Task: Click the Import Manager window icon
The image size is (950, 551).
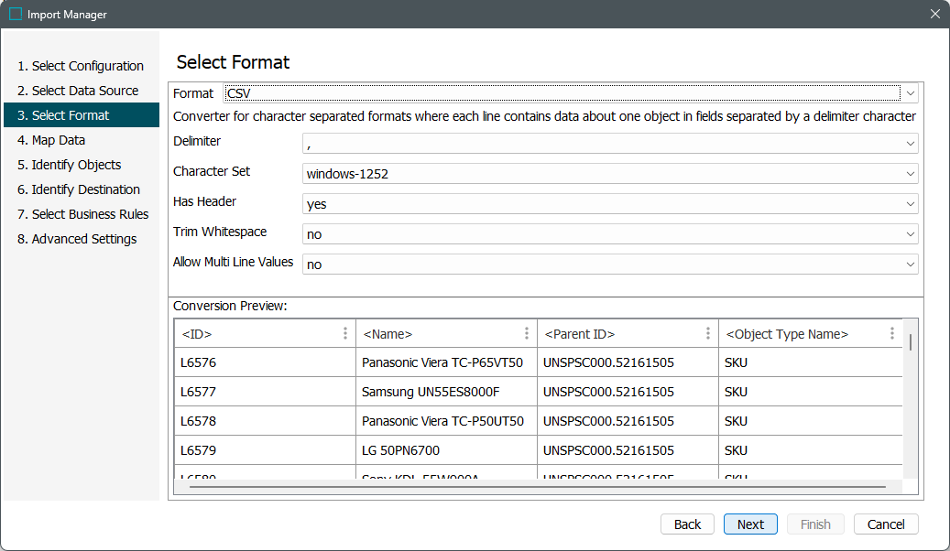Action: (16, 15)
